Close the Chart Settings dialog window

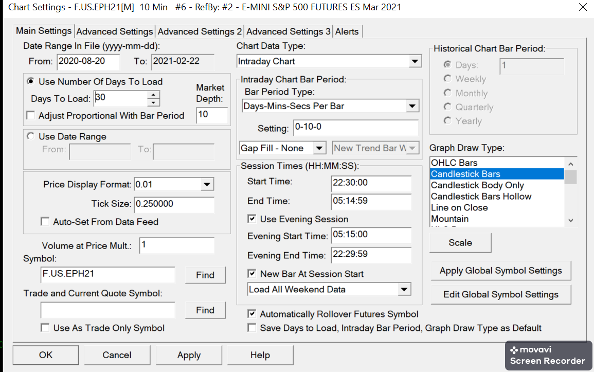pos(582,7)
